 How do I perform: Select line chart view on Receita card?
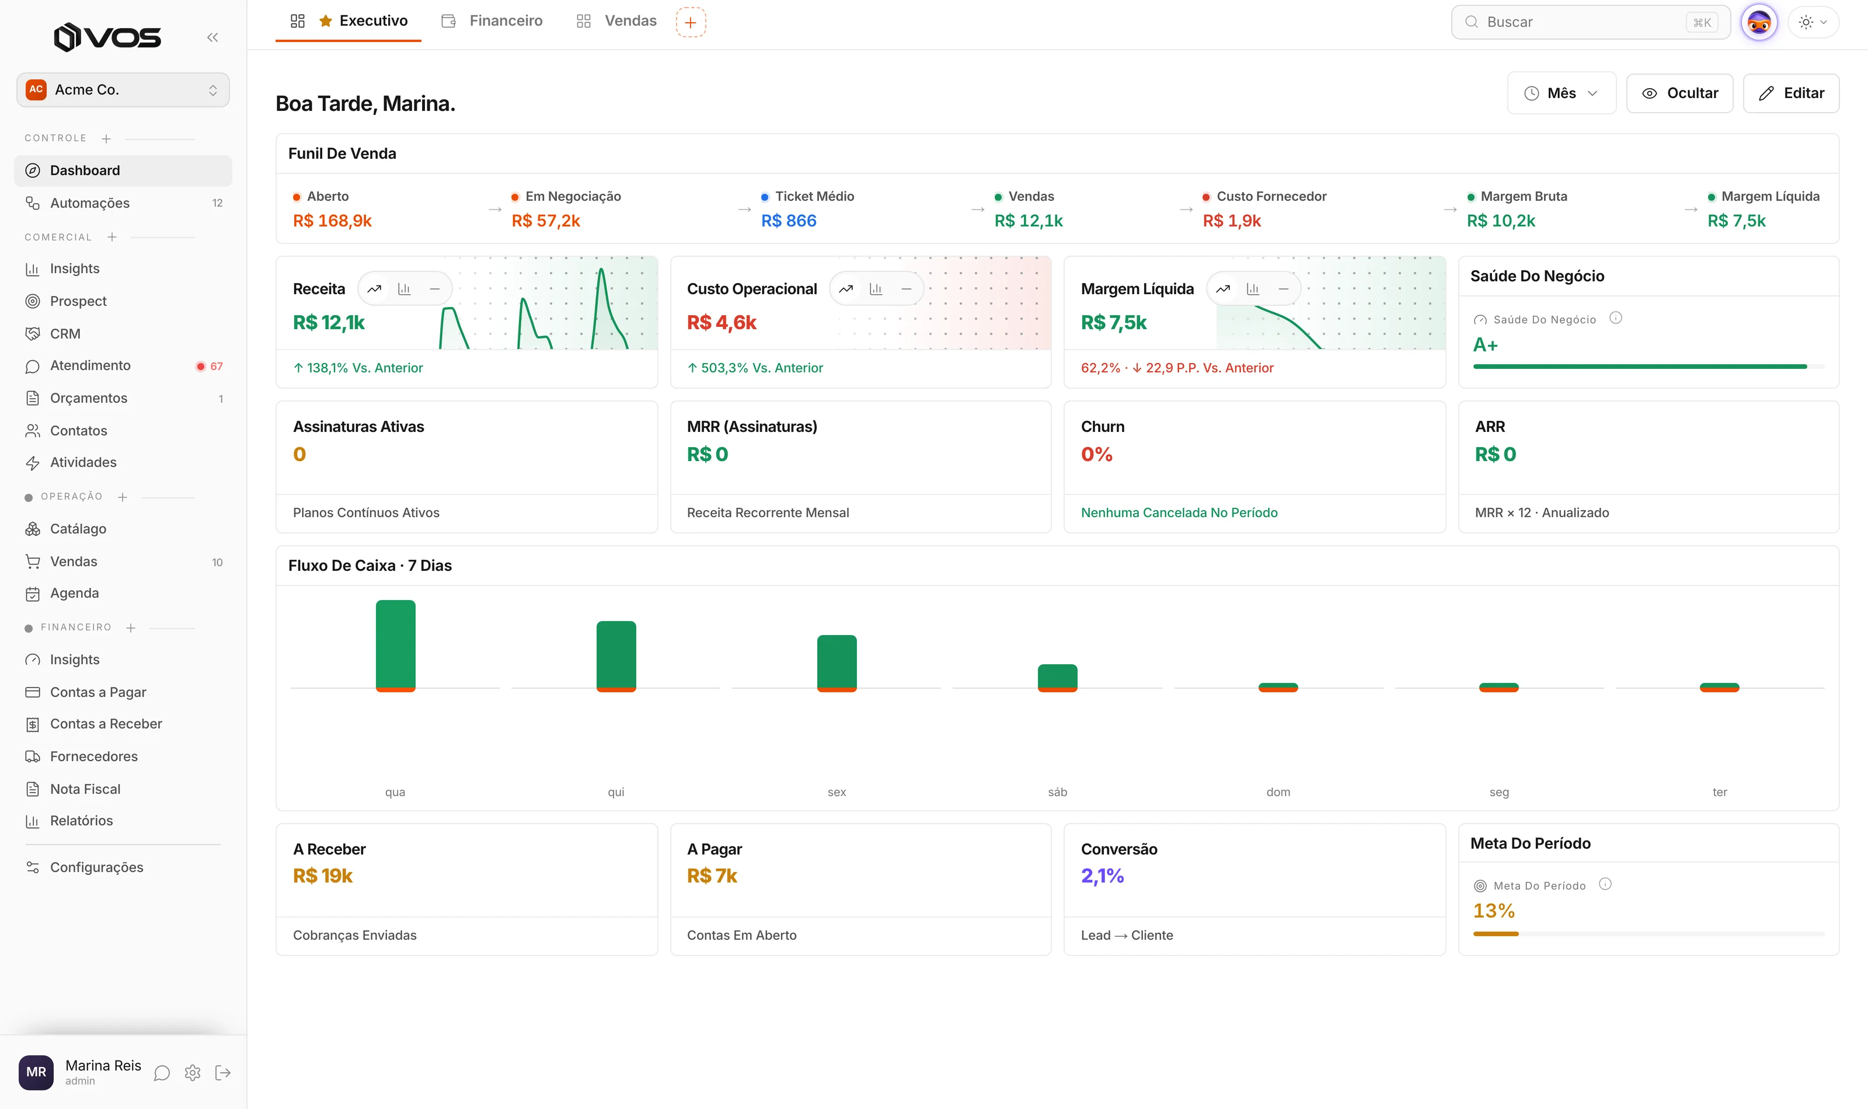[374, 289]
